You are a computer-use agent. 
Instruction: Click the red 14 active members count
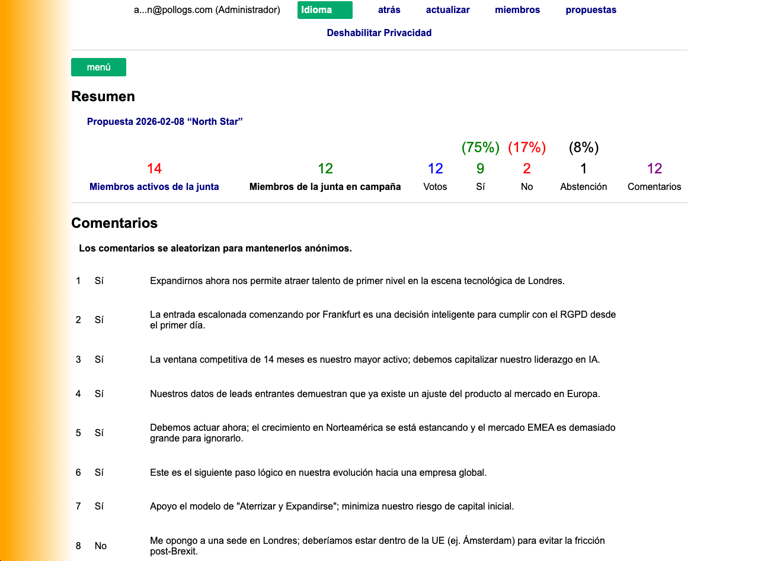tap(154, 169)
